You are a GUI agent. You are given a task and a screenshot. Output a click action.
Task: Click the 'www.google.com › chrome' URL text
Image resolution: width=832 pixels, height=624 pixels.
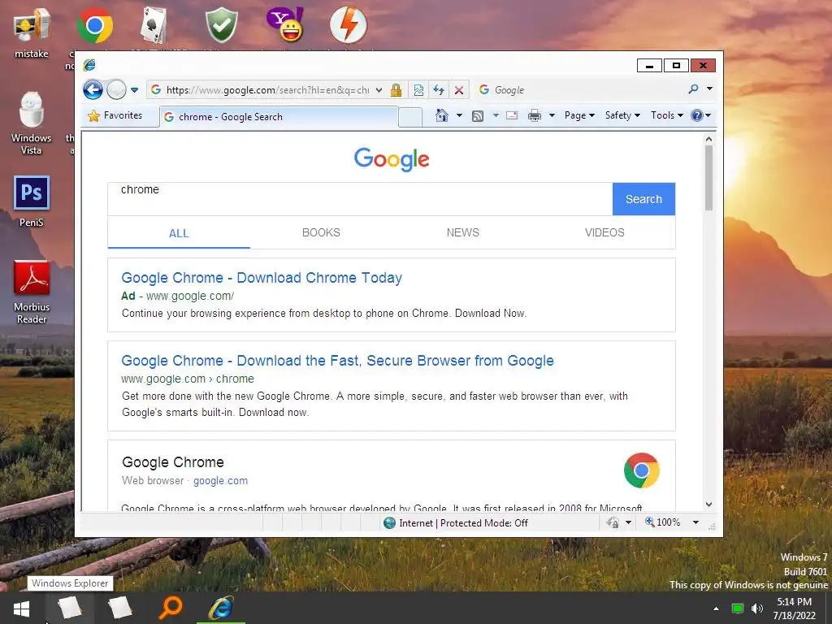click(188, 379)
